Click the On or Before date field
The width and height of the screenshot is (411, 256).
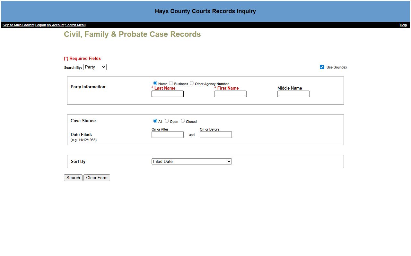(x=216, y=135)
